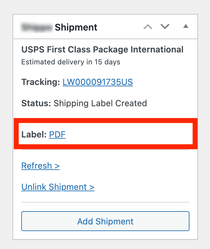Screen dimensions: 210x249
Task: Click the Shipment panel title
Action: (76, 27)
